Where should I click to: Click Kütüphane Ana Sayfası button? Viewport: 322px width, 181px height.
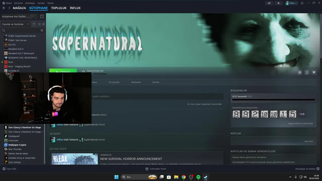coord(20,16)
